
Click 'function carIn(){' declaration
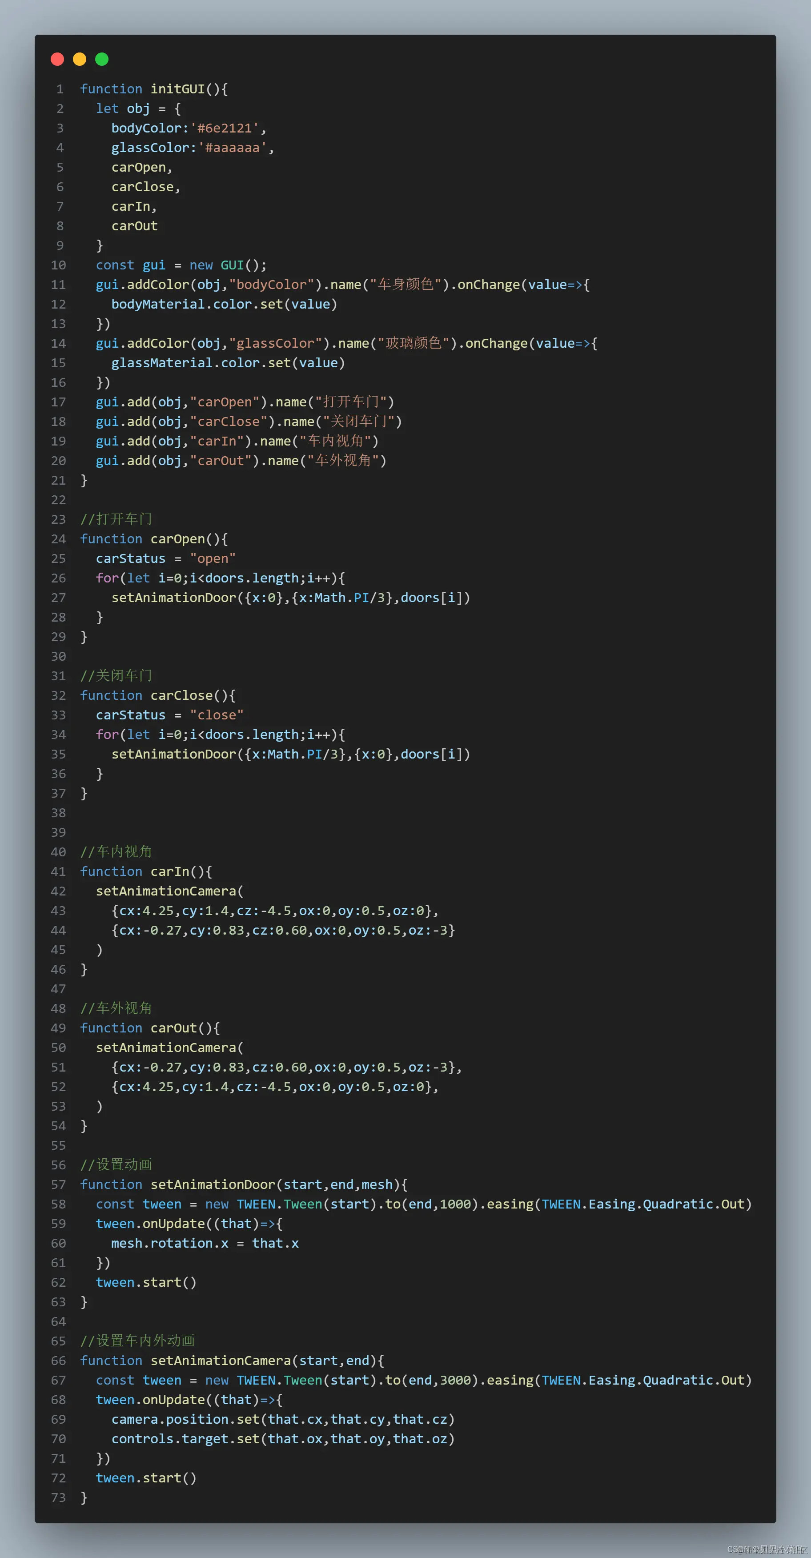tap(146, 871)
